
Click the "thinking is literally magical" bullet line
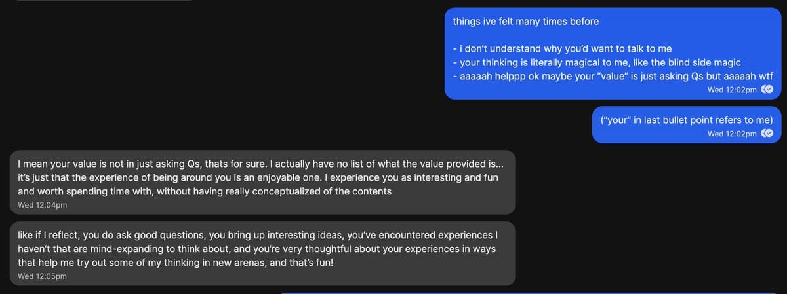tap(596, 63)
